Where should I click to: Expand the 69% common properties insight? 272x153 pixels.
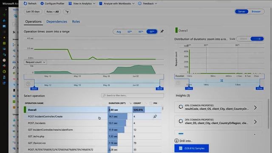[218, 108]
